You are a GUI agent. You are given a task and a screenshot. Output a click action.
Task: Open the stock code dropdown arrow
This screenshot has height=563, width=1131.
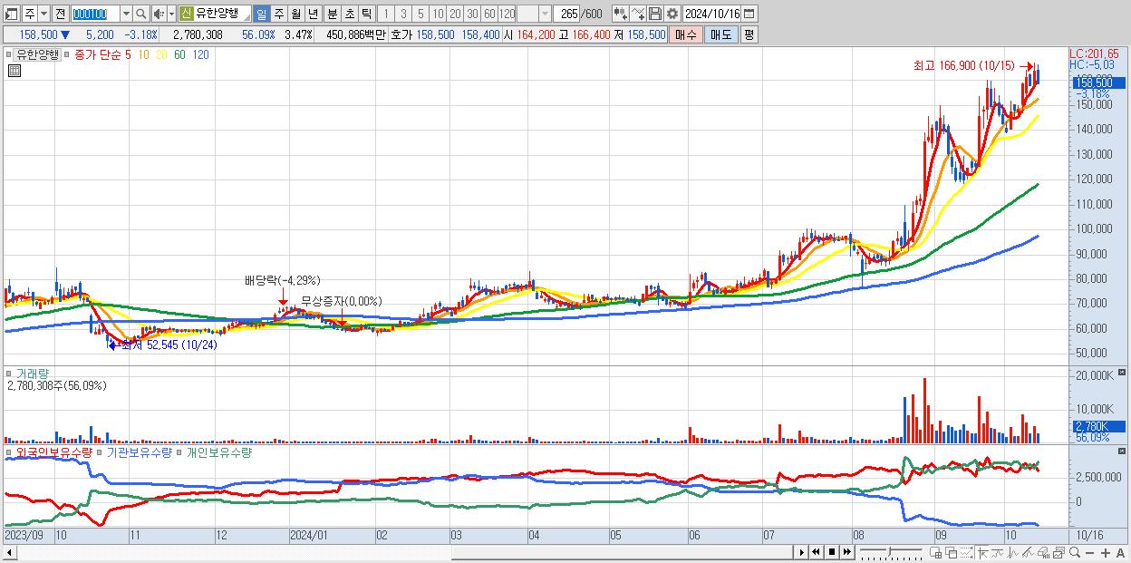[x=125, y=14]
